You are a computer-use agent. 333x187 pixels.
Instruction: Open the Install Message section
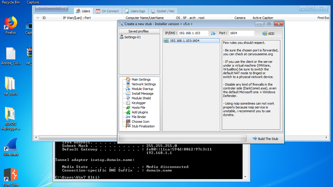[x=143, y=93]
